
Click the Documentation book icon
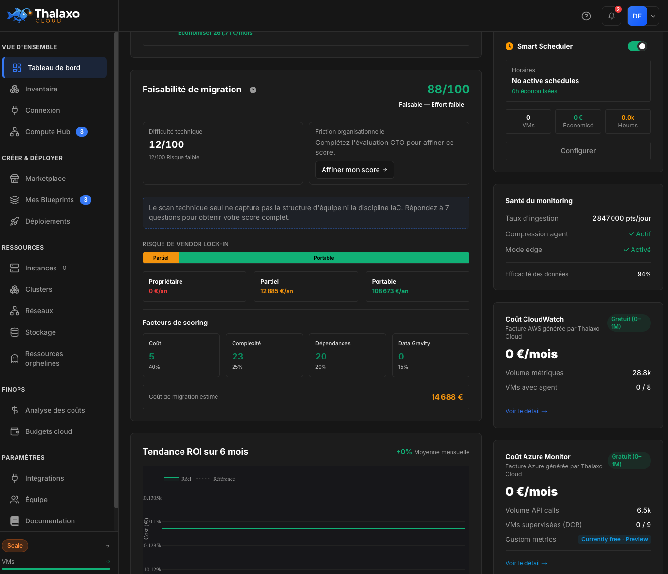pos(15,521)
